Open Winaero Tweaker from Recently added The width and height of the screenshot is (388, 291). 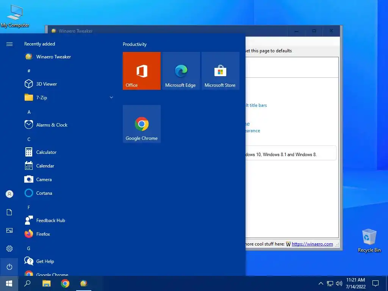point(69,57)
